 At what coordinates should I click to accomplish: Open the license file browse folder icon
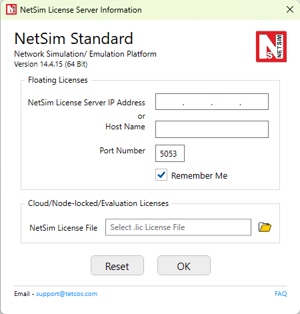pos(265,227)
